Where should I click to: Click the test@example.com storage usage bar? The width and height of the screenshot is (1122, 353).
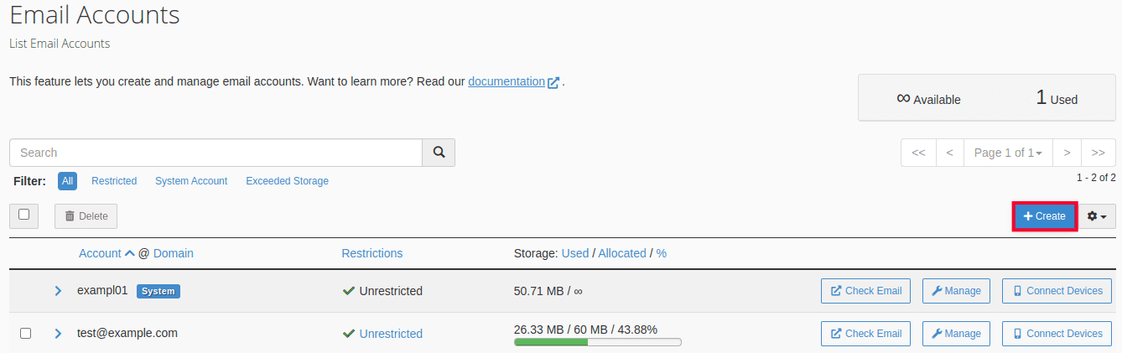click(597, 342)
